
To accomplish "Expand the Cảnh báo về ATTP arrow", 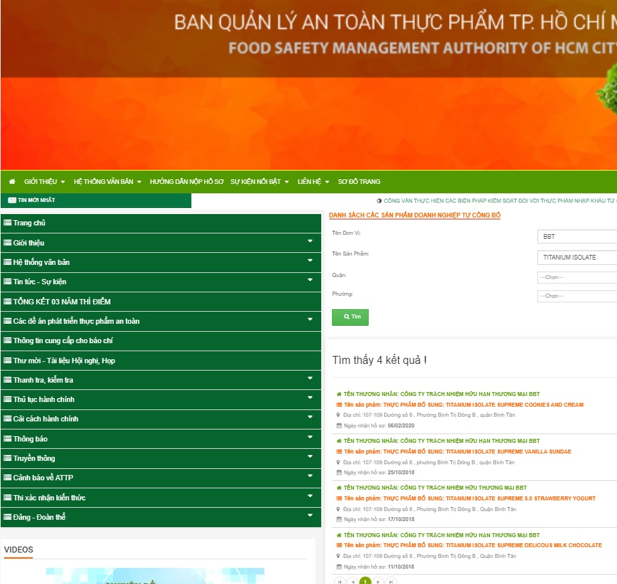I will (x=310, y=476).
